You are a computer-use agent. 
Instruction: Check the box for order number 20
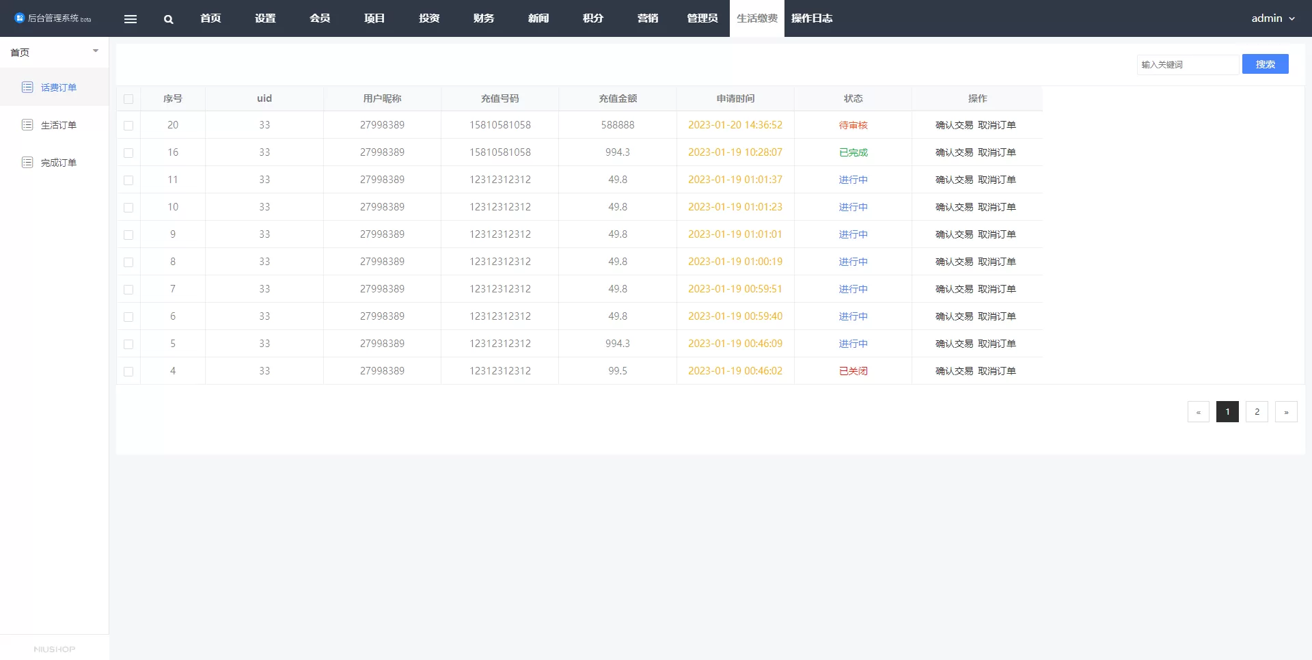pos(128,126)
